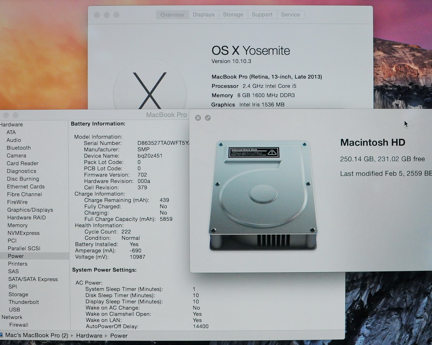Select SPI in the sidebar
This screenshot has height=345, width=432.
tap(13, 287)
